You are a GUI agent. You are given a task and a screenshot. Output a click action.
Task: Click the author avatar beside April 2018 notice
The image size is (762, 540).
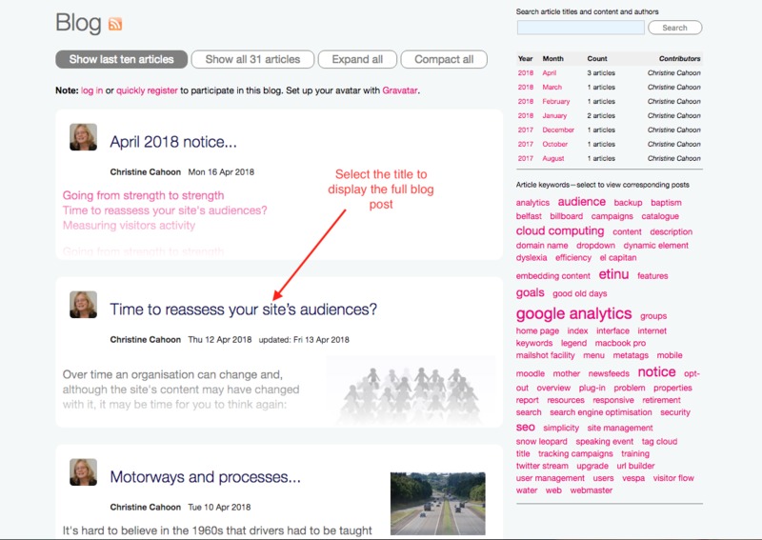coord(83,137)
